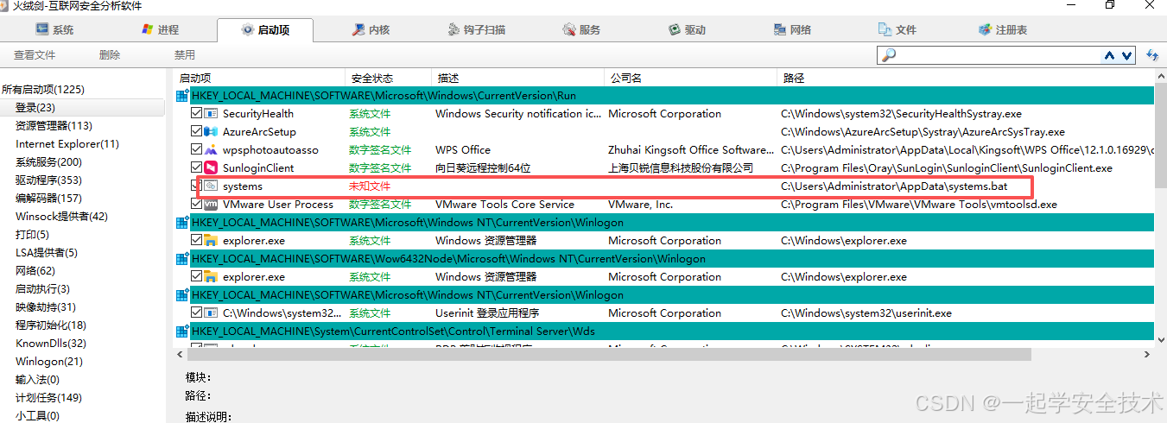Select the Winlogon(21) sidebar category
Viewport: 1167px width, 423px height.
click(x=49, y=362)
